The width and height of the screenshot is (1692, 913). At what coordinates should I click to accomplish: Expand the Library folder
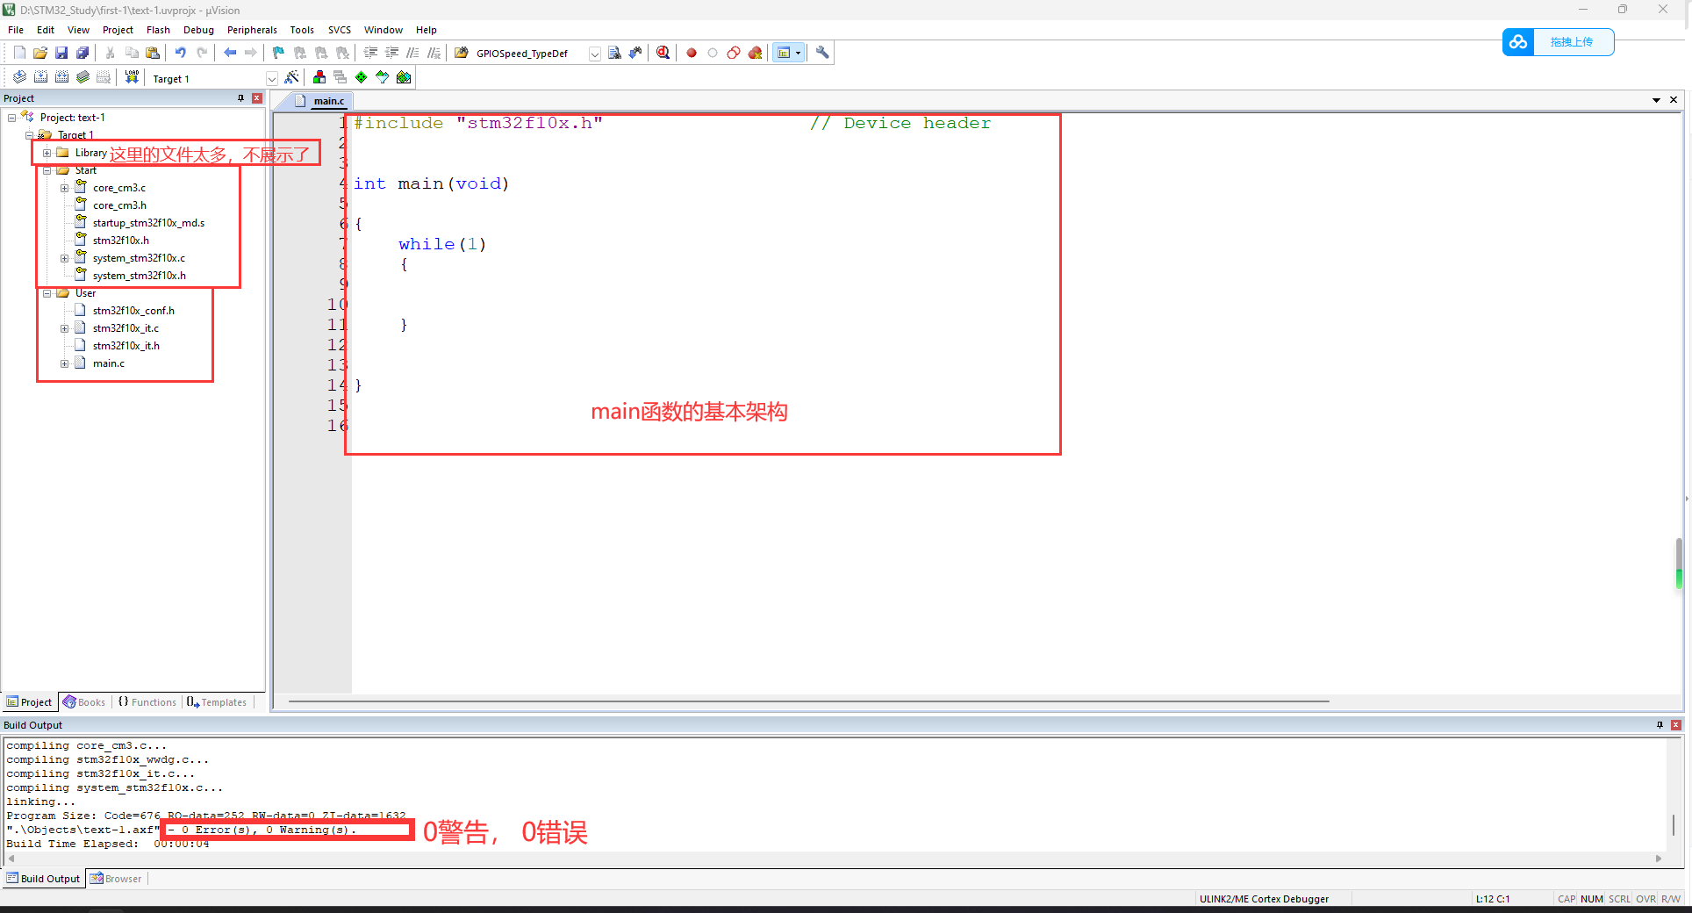click(47, 153)
